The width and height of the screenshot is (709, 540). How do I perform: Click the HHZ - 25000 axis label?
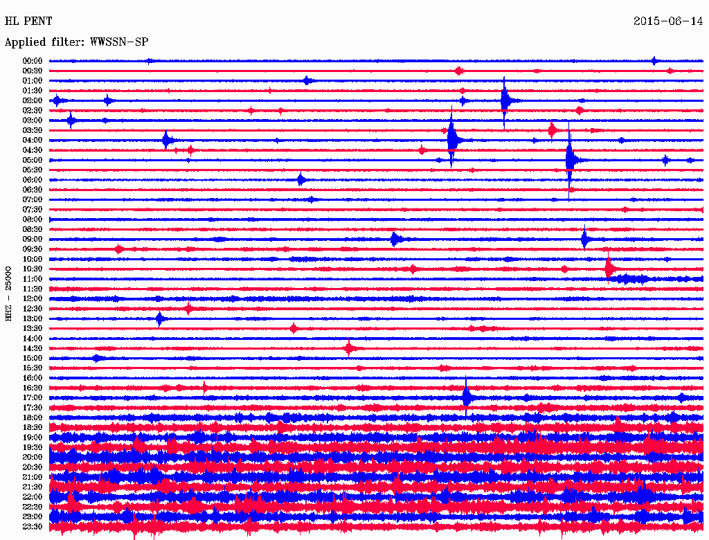(8, 294)
